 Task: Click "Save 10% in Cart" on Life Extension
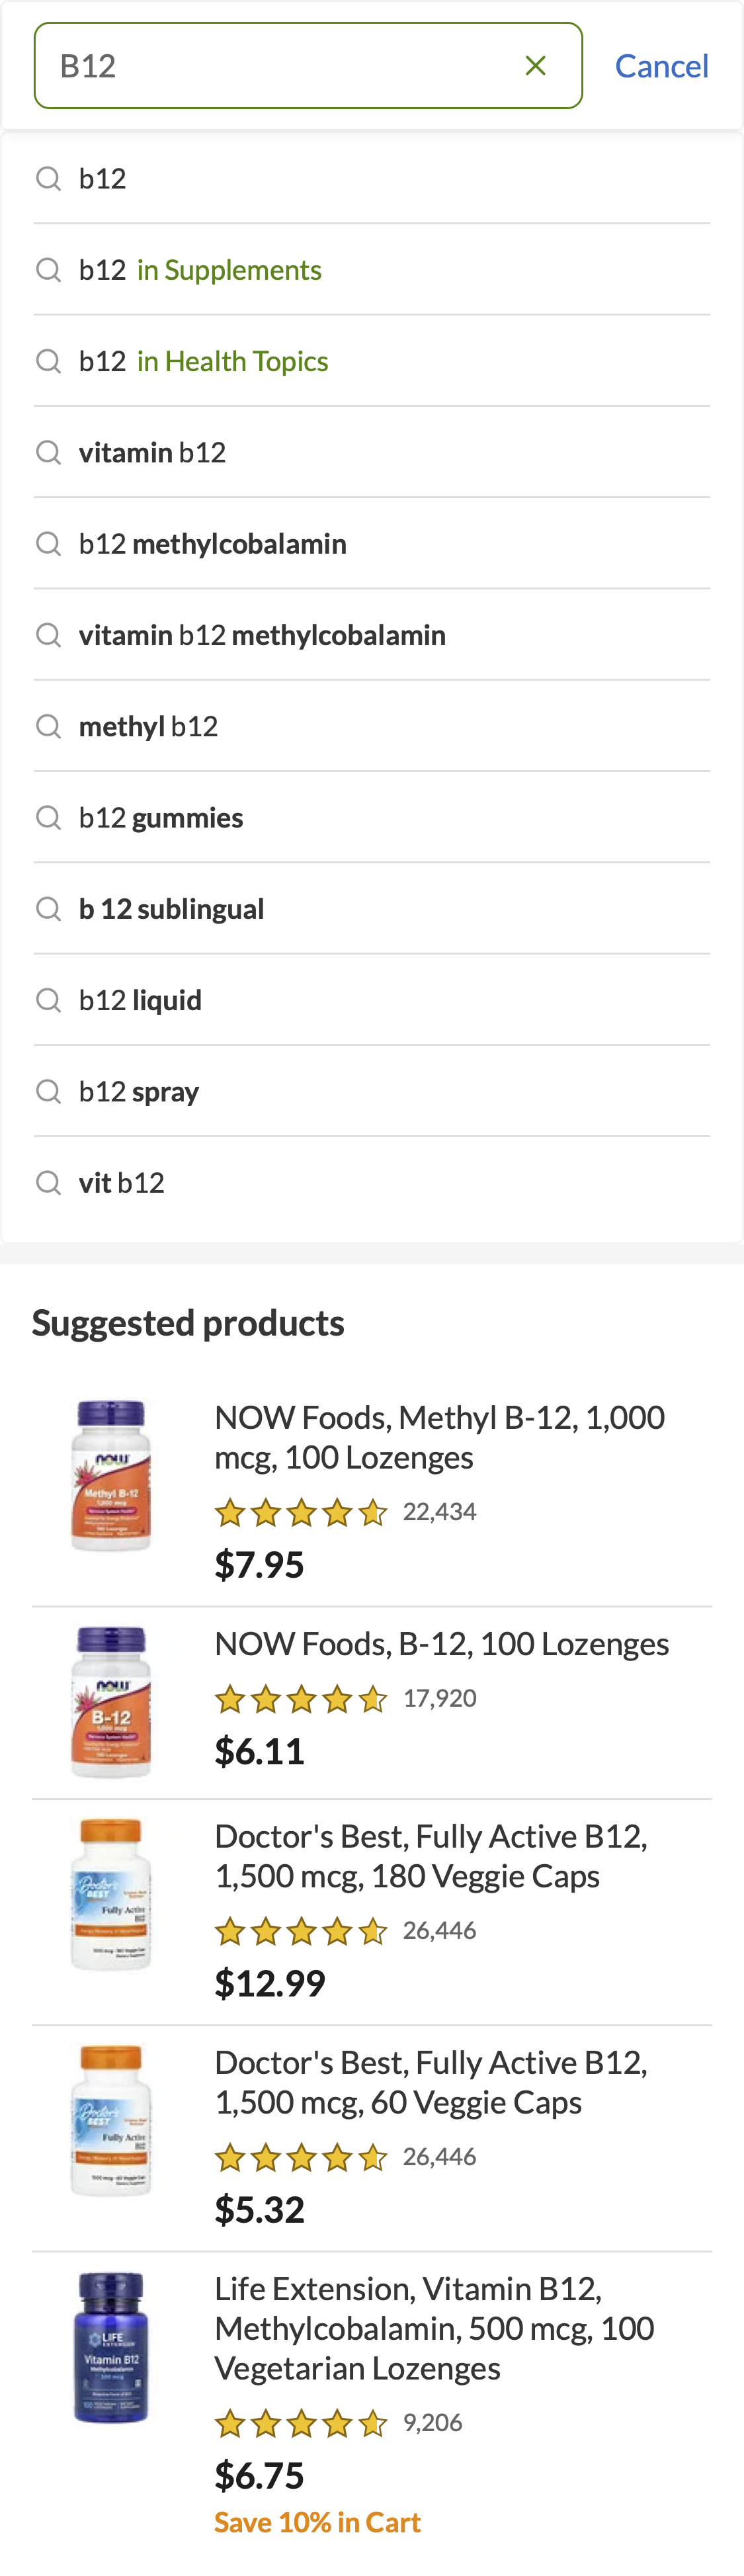tap(317, 2521)
